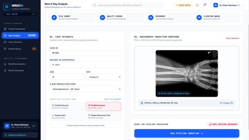The image size is (249, 140).
Task: Select Verified Normal reference mode
Action: pyautogui.click(x=67, y=107)
